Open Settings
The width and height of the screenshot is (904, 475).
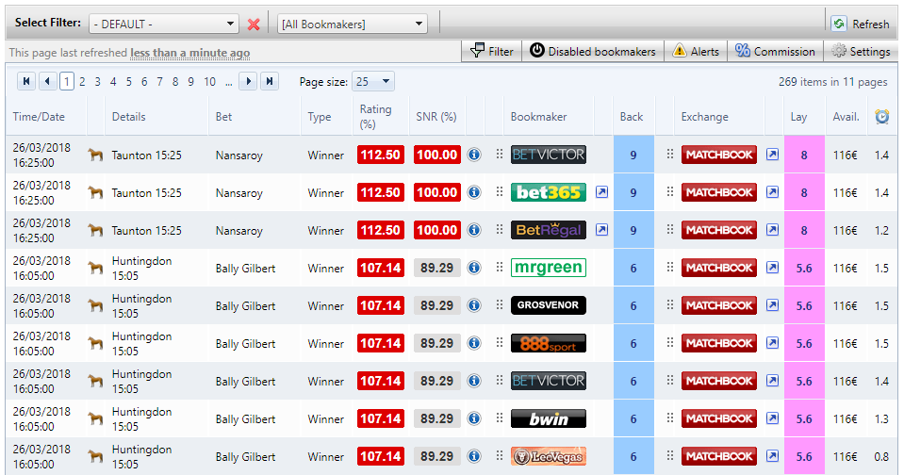tap(861, 51)
